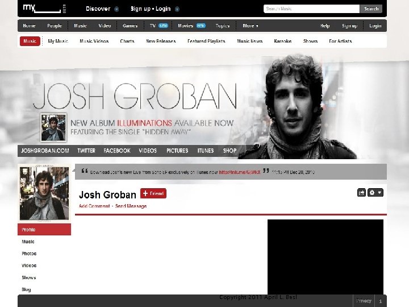Select Profile in sidebar

pos(44,230)
